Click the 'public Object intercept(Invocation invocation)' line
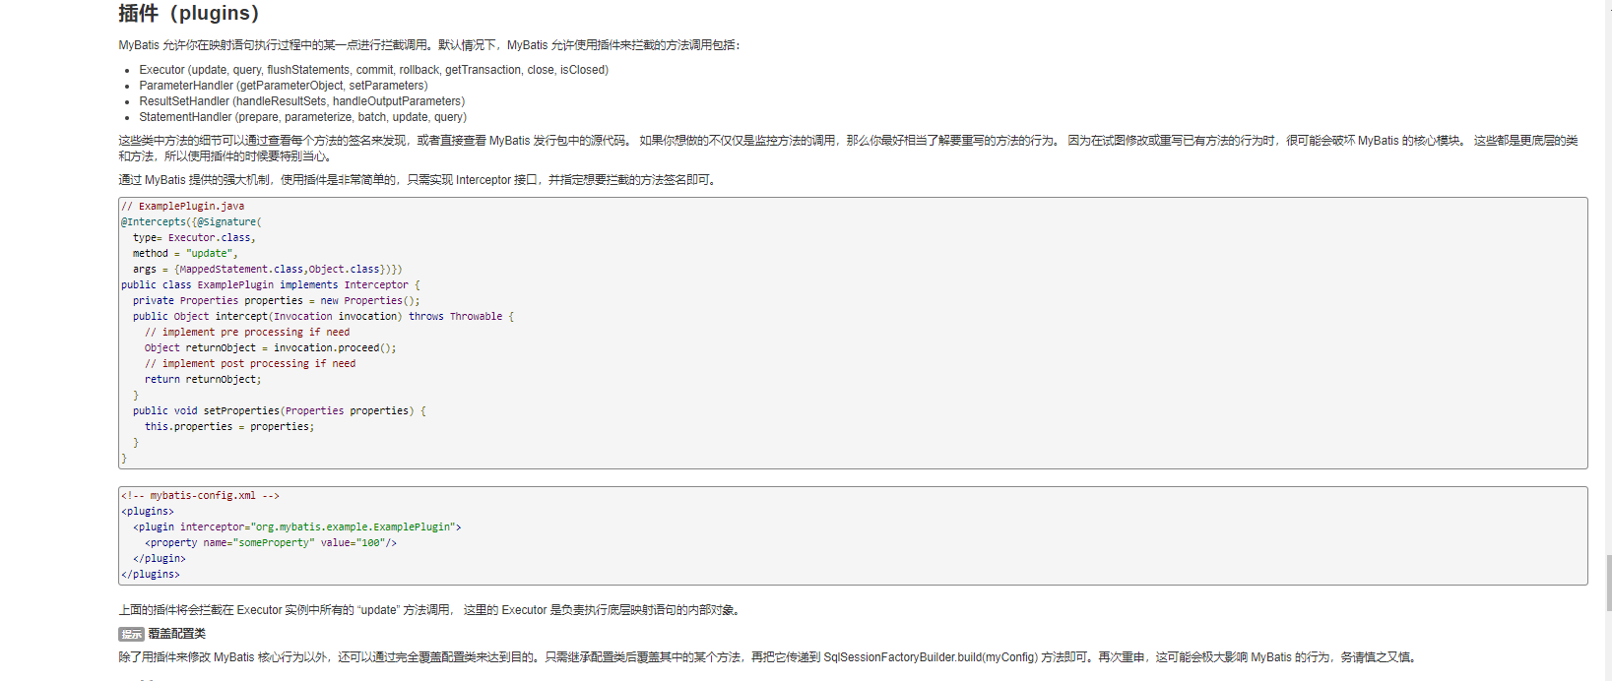Screen dimensions: 1612x681 (324, 317)
